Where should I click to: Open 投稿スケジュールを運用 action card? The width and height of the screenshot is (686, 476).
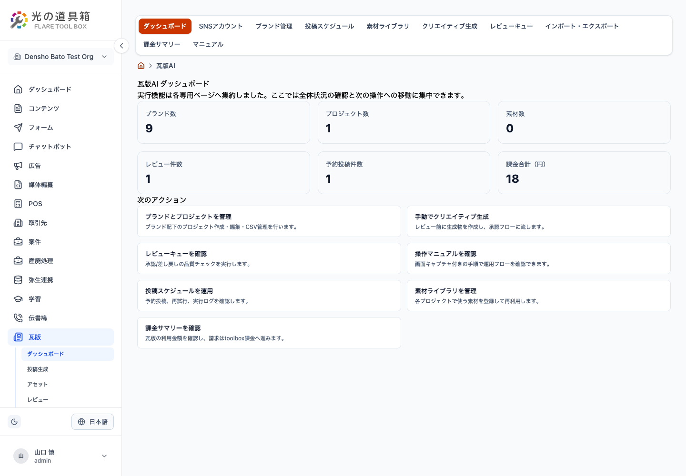tap(269, 296)
